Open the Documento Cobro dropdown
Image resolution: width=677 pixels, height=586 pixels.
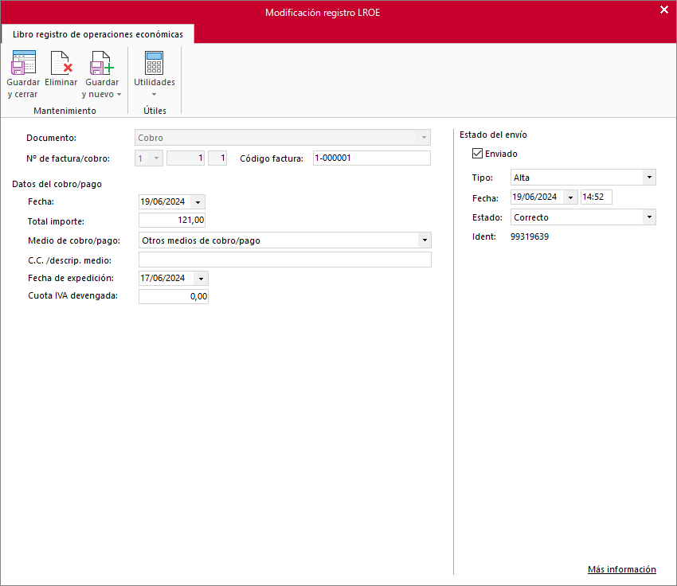point(424,138)
